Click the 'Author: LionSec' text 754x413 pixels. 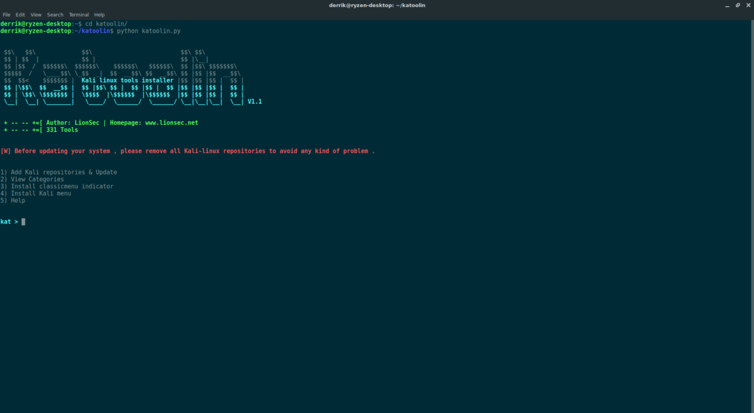(x=72, y=122)
